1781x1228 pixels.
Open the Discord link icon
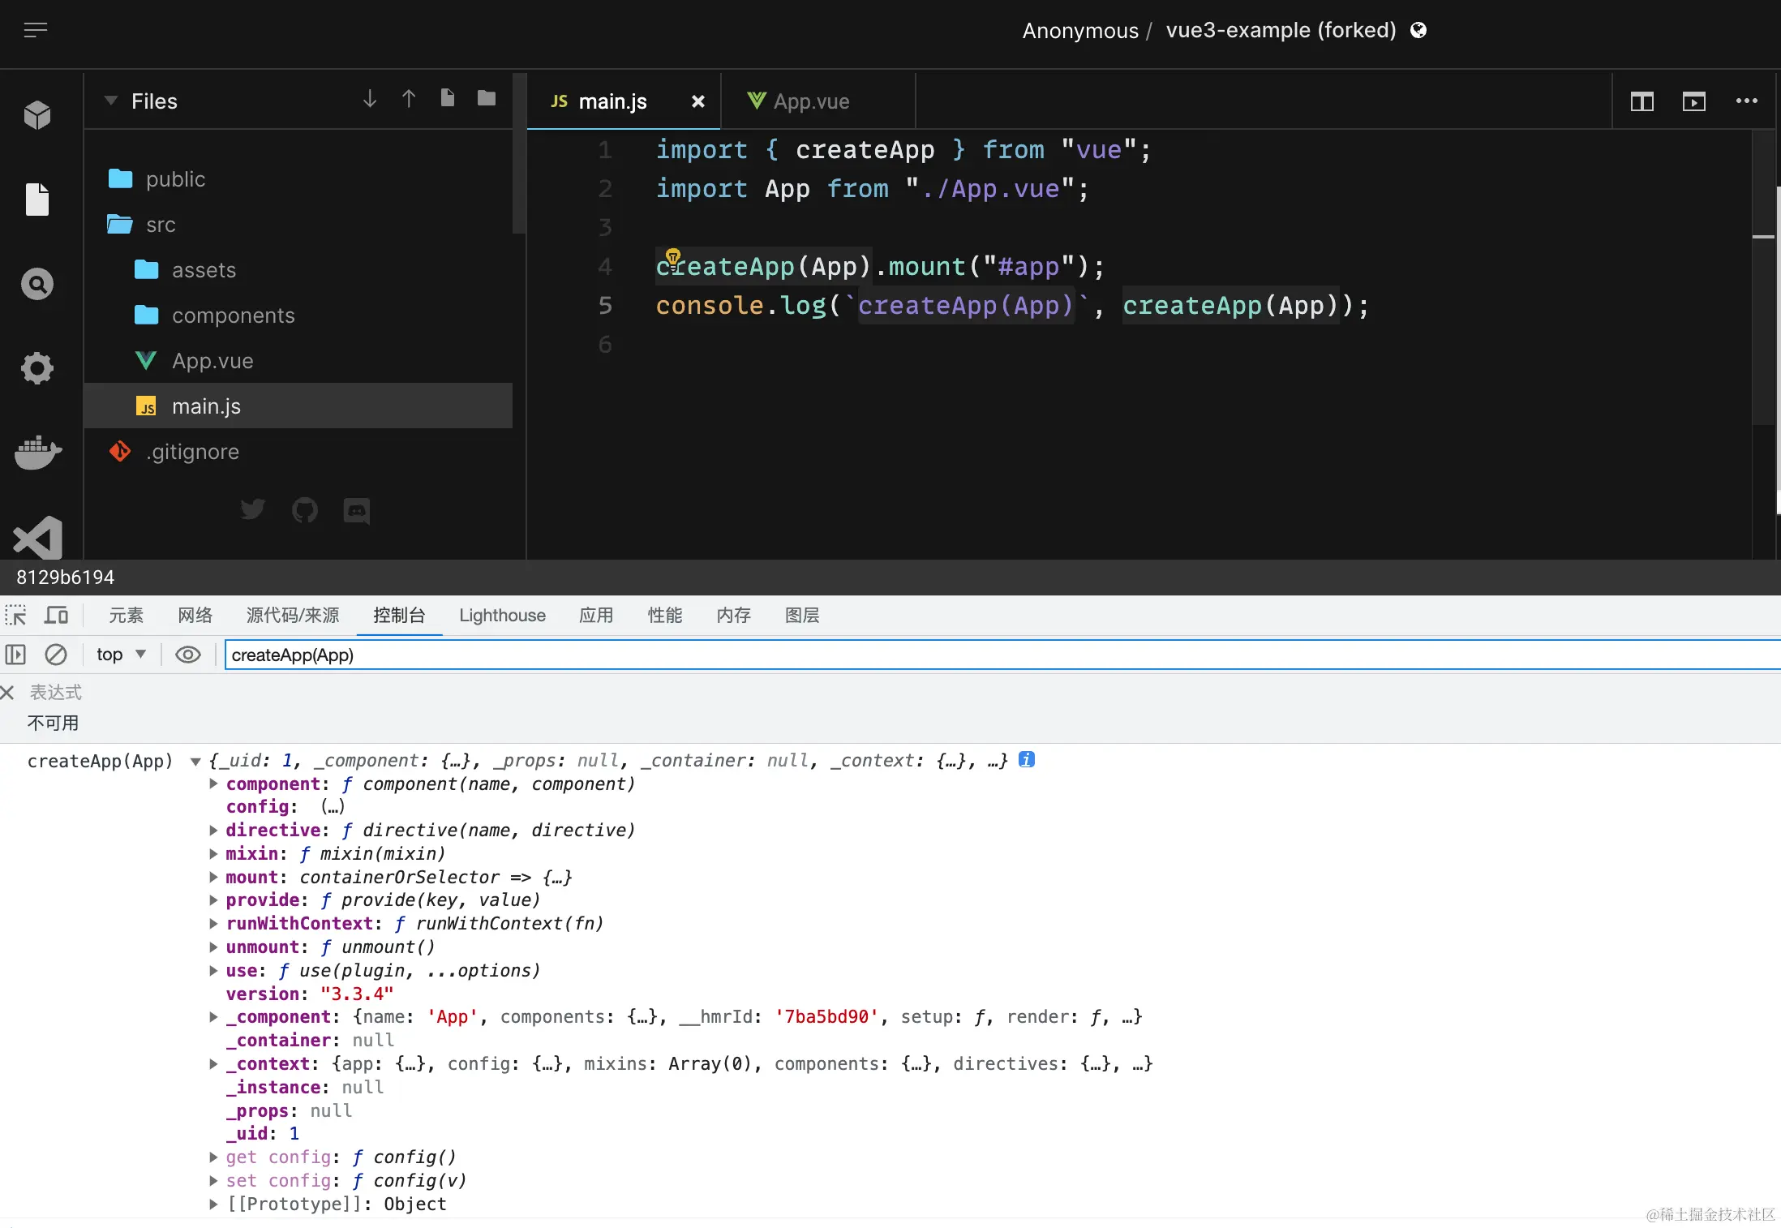357,510
